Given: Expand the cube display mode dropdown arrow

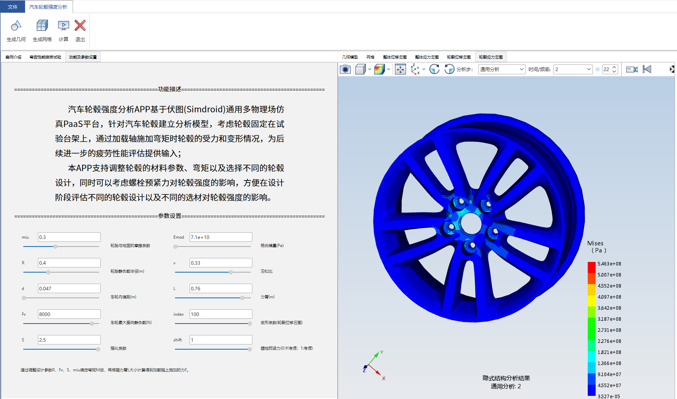Looking at the screenshot, I should [x=370, y=70].
